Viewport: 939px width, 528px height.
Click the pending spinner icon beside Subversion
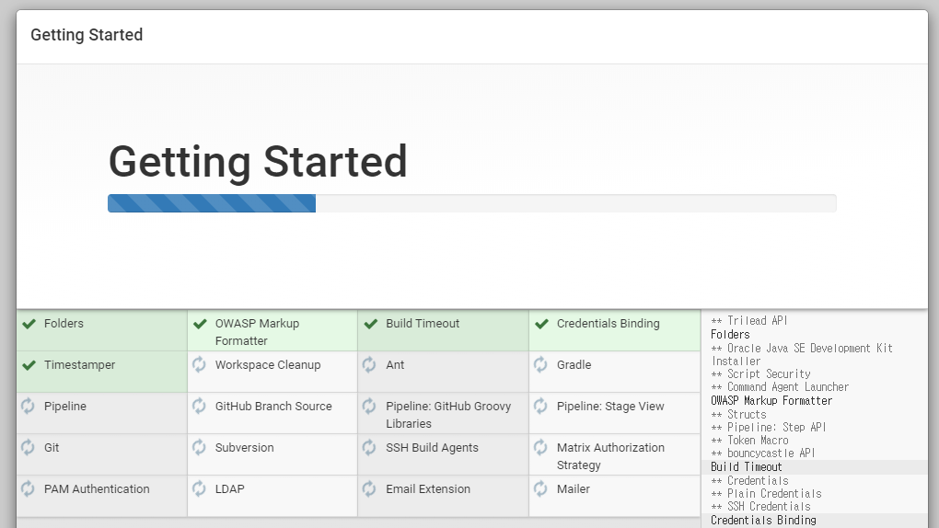200,447
